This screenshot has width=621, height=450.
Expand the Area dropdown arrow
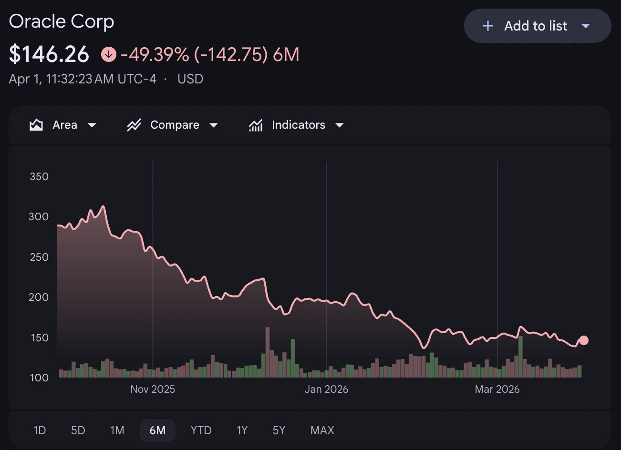coord(92,125)
